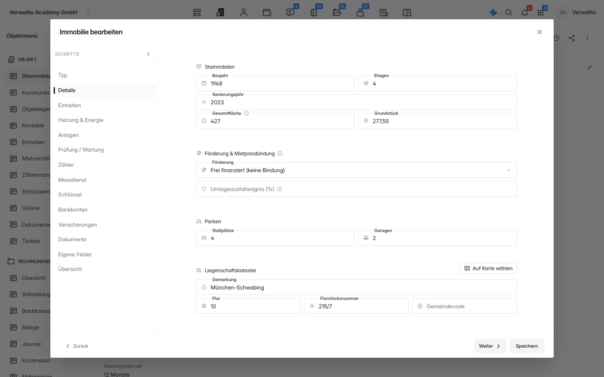Click the Weiter button
Viewport: 604px width, 377px height.
coord(490,346)
